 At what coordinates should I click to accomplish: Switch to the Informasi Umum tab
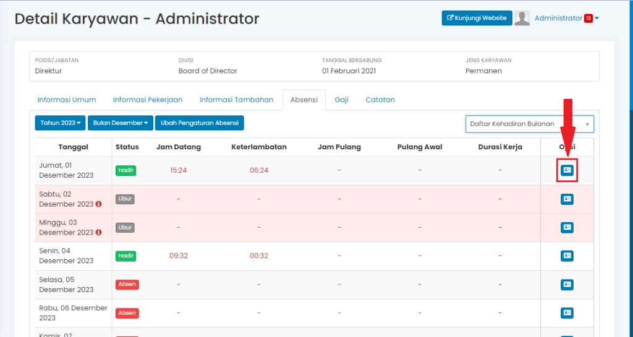[67, 100]
